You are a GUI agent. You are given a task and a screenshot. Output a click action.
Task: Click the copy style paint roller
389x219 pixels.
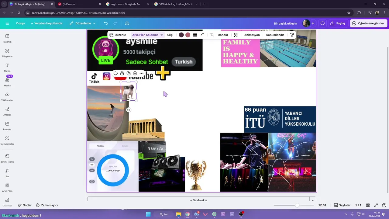292,35
